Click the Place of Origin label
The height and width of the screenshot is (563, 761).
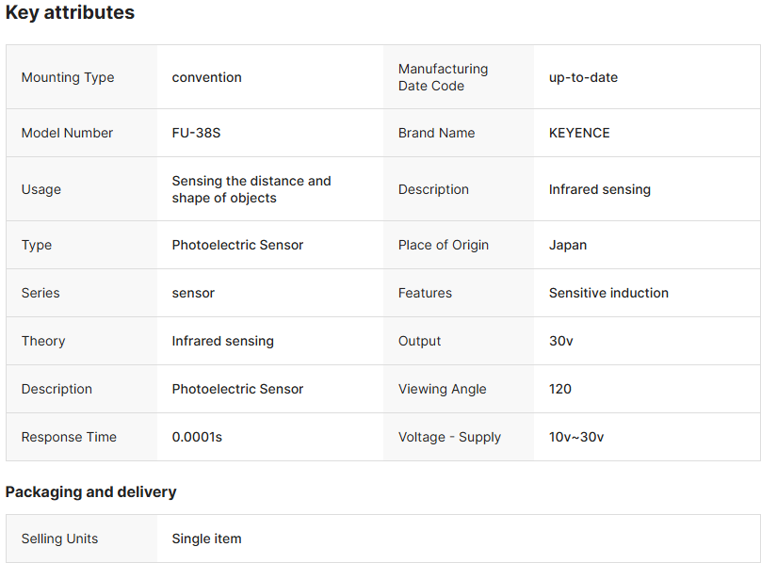444,245
